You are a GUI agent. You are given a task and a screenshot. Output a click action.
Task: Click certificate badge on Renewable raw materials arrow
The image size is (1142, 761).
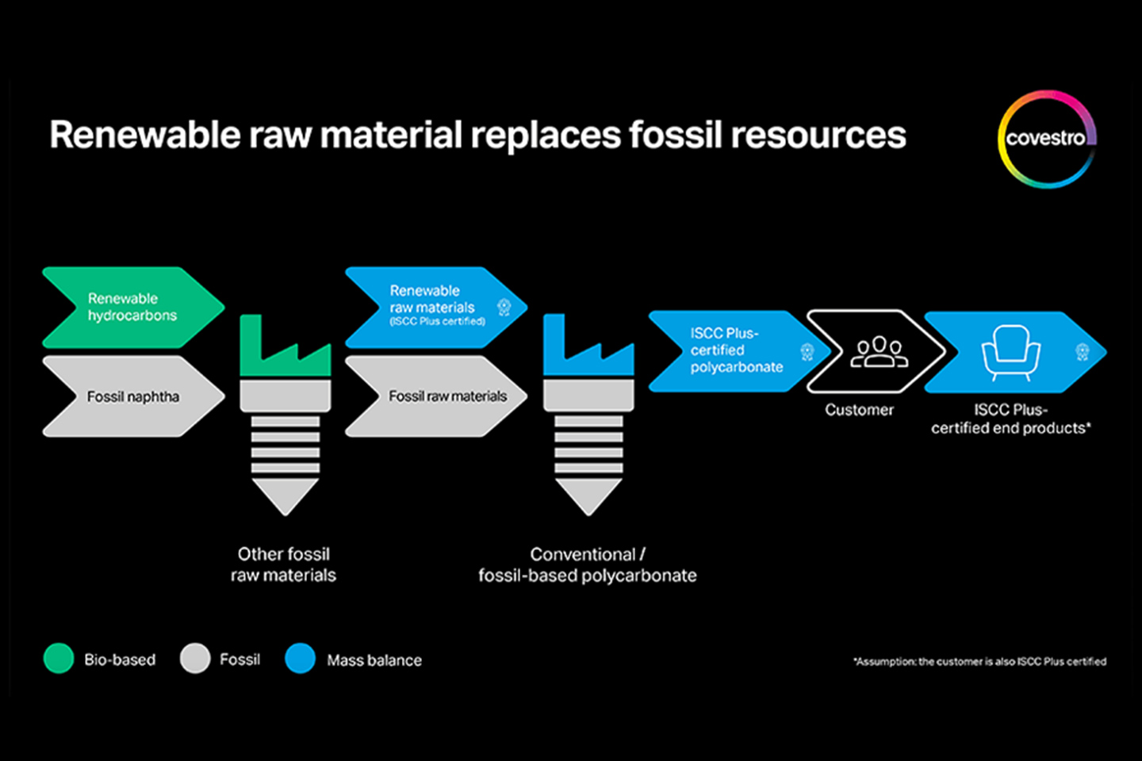tap(504, 308)
